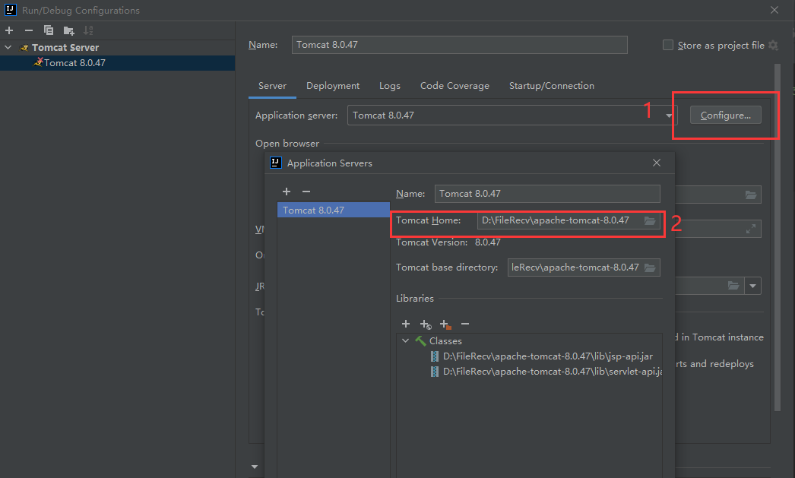The image size is (795, 478).
Task: Remove the selected run configuration
Action: [x=29, y=30]
